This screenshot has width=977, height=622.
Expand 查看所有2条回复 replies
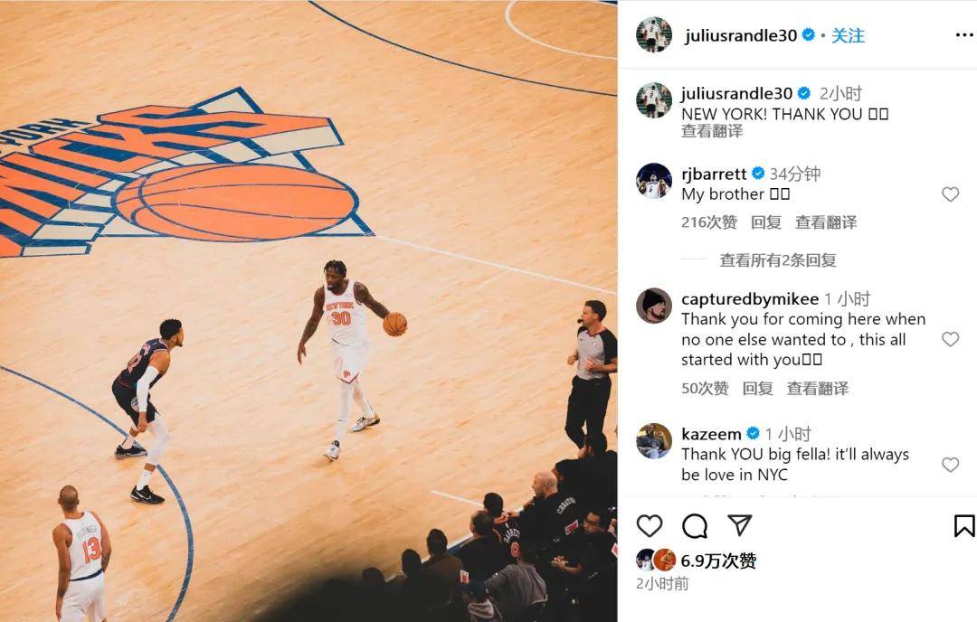click(x=778, y=260)
